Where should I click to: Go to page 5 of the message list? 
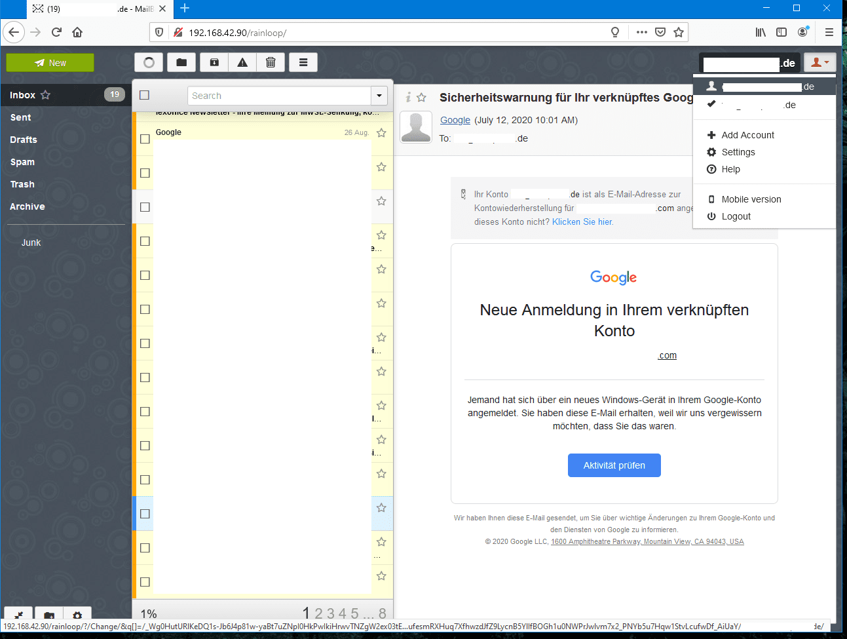[x=354, y=613]
